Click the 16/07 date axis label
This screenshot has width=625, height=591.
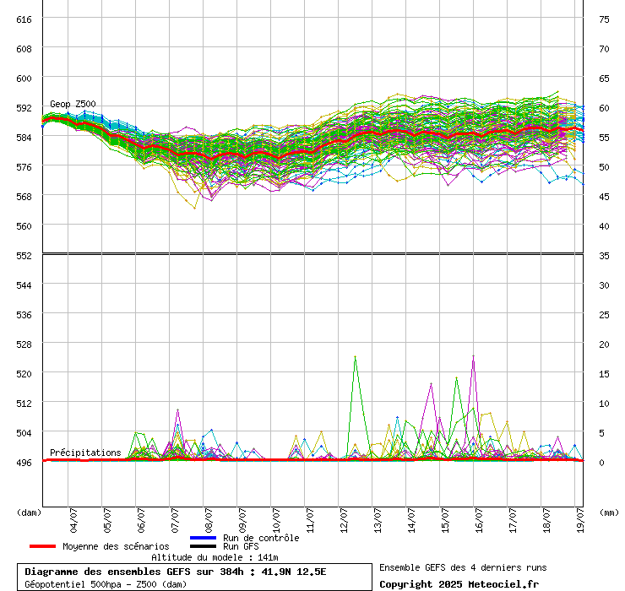(x=479, y=520)
